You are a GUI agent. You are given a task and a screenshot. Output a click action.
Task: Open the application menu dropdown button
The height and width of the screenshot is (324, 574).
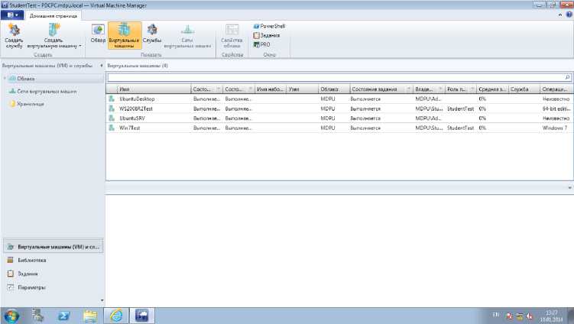coord(14,15)
